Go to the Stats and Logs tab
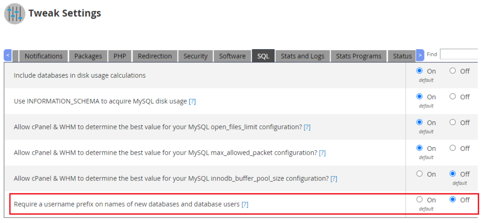The height and width of the screenshot is (223, 481). click(303, 56)
